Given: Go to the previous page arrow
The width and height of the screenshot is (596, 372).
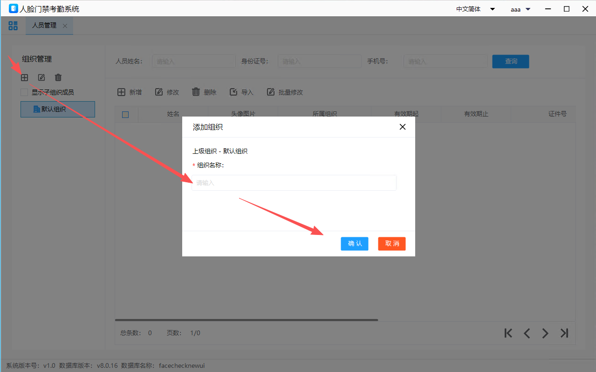Looking at the screenshot, I should point(527,333).
